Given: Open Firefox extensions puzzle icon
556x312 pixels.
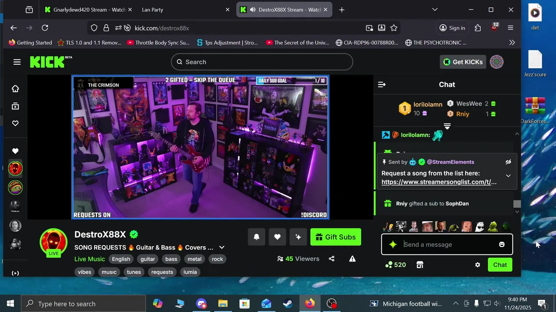Looking at the screenshot, I should pyautogui.click(x=478, y=28).
